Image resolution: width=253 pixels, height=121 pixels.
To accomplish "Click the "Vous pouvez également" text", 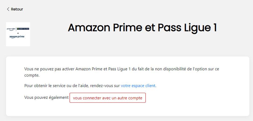I will [x=46, y=97].
